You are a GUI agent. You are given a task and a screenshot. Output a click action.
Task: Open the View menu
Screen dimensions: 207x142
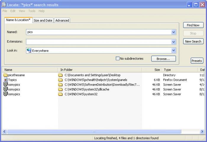point(22,11)
